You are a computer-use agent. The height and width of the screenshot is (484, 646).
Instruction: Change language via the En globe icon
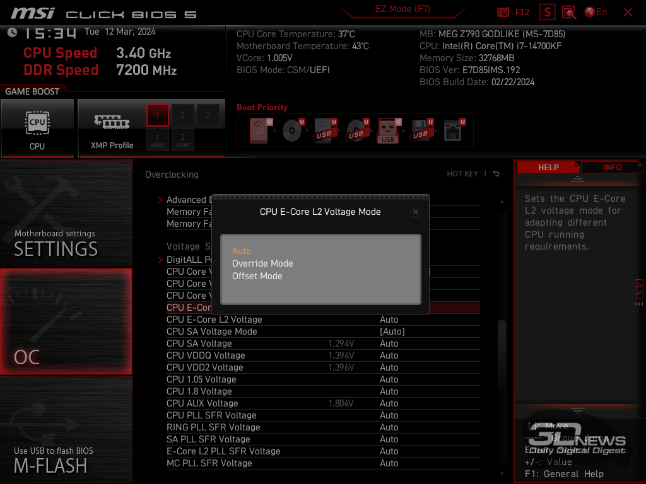point(596,13)
